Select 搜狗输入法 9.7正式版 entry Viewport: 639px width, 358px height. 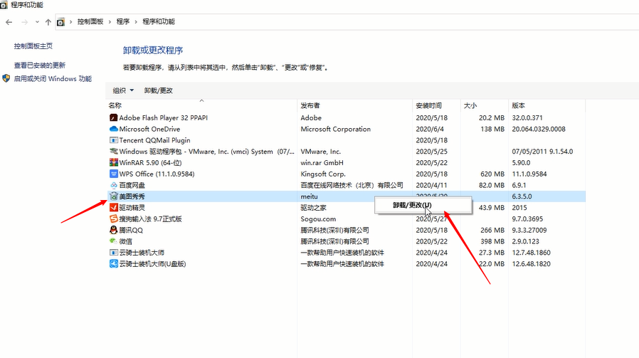[150, 219]
